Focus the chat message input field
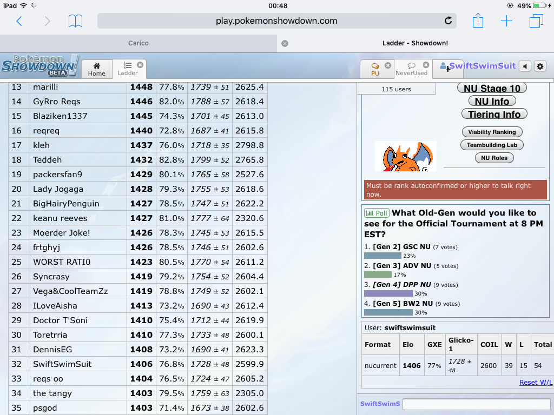The image size is (554, 415). tap(476, 404)
